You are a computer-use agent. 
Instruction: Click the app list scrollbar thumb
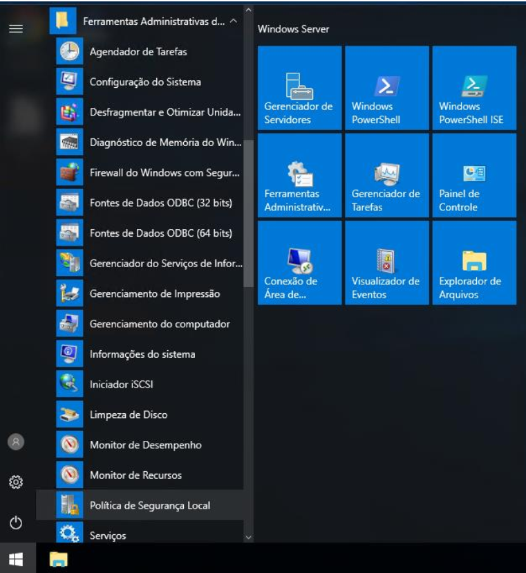pyautogui.click(x=249, y=214)
